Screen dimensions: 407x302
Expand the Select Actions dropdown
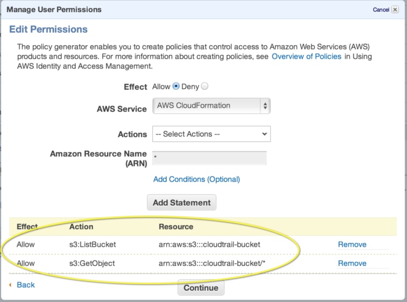pos(211,134)
